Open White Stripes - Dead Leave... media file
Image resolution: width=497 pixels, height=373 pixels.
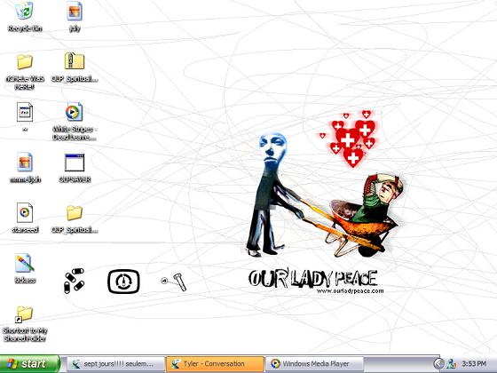(75, 111)
